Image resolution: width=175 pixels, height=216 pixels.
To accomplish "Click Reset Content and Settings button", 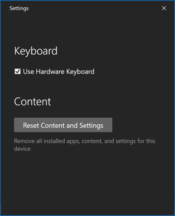I will coord(63,125).
